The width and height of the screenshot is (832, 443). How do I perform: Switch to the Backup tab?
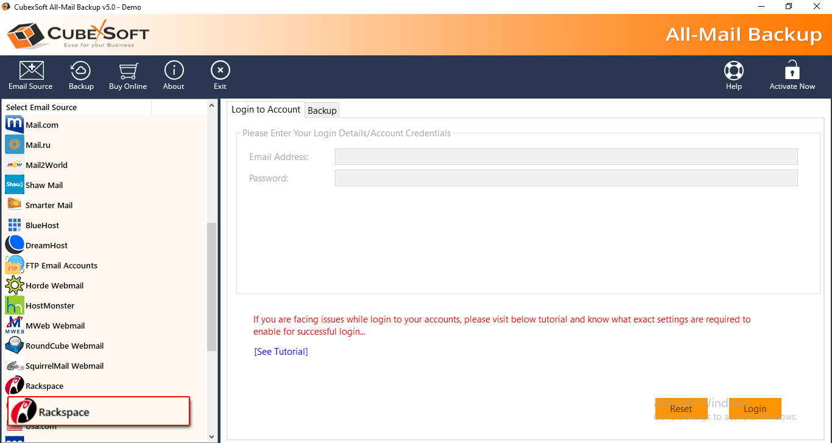coord(322,110)
